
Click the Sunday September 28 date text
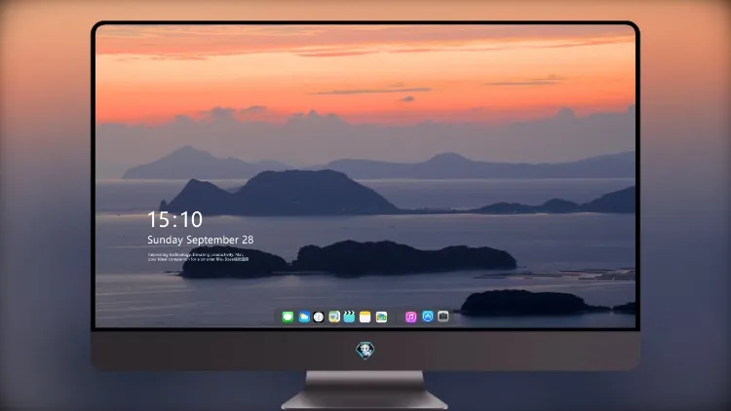click(201, 240)
